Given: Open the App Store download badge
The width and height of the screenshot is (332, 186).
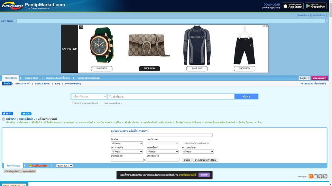Looking at the screenshot, I should (x=293, y=6).
